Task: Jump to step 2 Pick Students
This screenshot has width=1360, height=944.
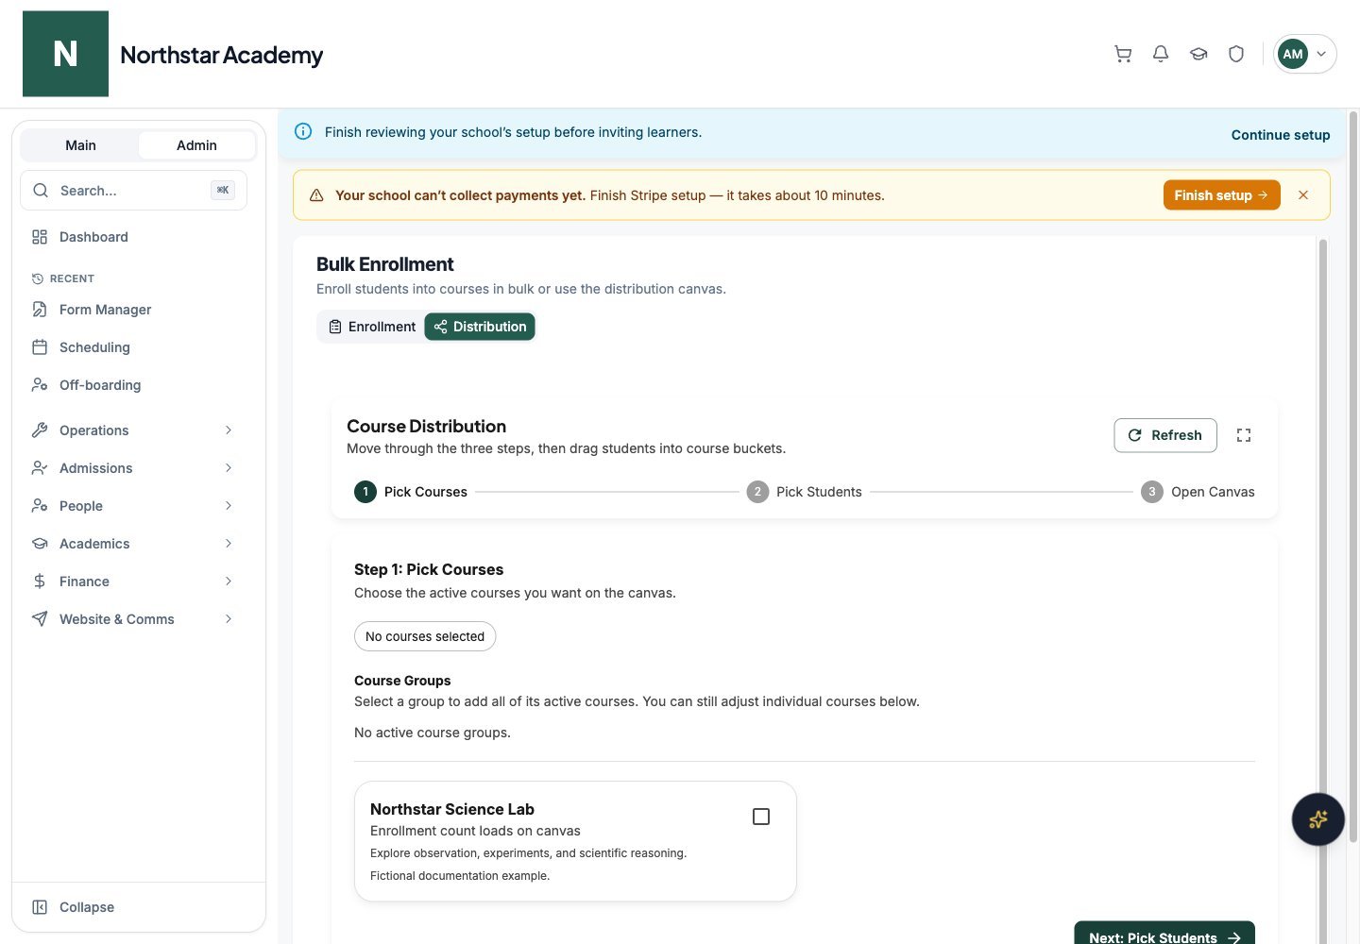Action: (x=805, y=492)
